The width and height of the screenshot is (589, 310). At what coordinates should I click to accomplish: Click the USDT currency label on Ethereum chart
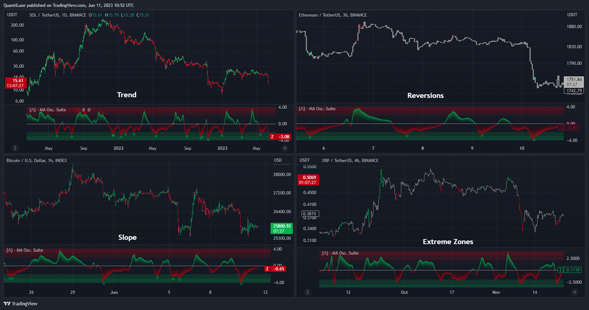click(x=572, y=15)
